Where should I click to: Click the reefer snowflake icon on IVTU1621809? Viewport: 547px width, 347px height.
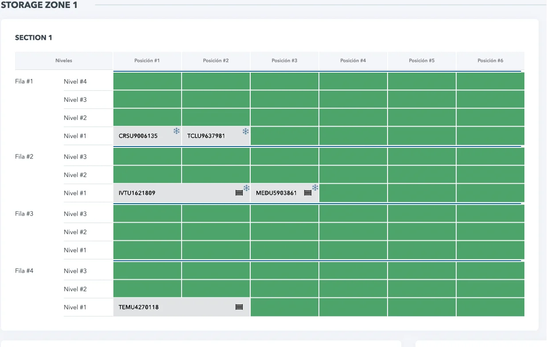coord(247,188)
